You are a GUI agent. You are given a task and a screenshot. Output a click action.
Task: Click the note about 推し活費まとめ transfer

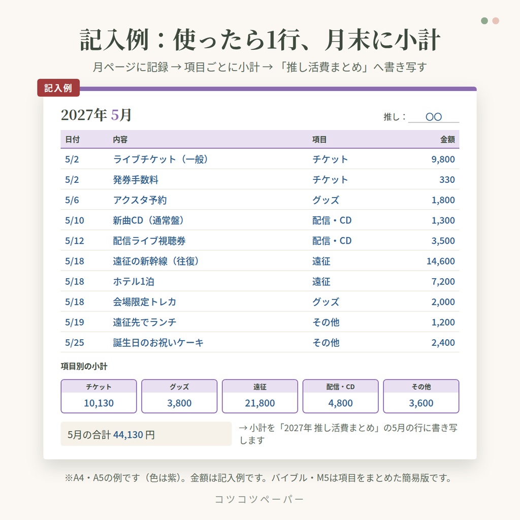tap(348, 434)
